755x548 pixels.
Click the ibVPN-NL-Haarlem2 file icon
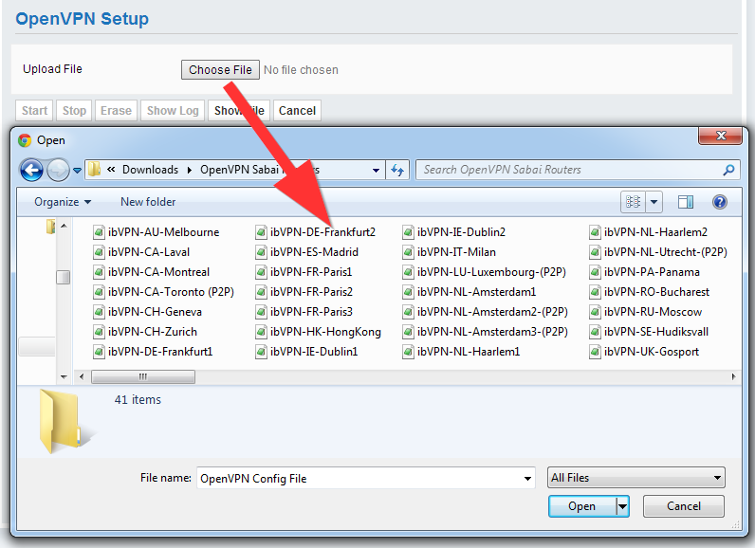(x=595, y=232)
